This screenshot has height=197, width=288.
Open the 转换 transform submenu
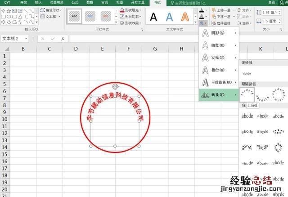click(x=219, y=95)
